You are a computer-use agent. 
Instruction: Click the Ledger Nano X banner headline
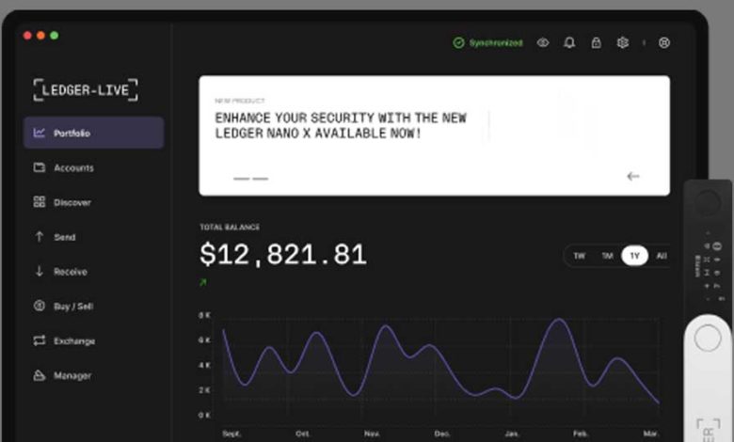[341, 125]
